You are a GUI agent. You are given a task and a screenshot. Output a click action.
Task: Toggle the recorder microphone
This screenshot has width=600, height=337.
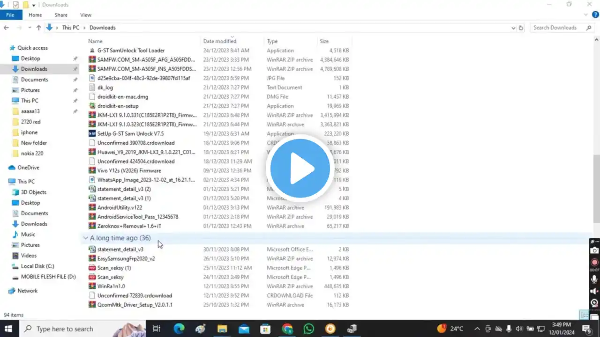click(x=595, y=279)
